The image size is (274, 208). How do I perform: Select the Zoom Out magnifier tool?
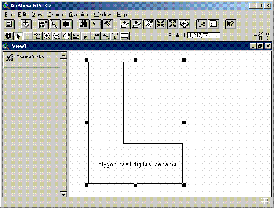point(57,36)
